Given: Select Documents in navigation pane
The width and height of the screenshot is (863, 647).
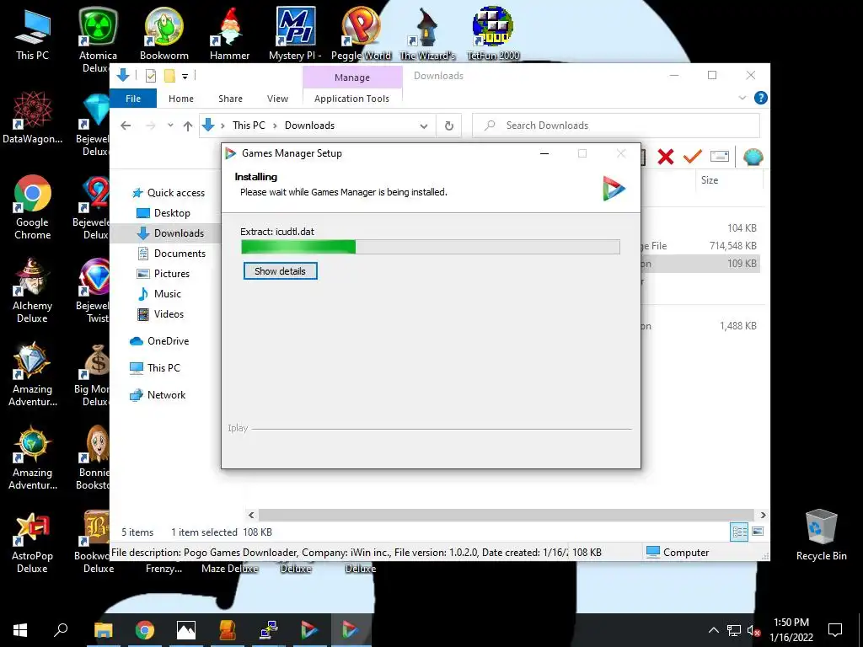Looking at the screenshot, I should click(x=170, y=254).
